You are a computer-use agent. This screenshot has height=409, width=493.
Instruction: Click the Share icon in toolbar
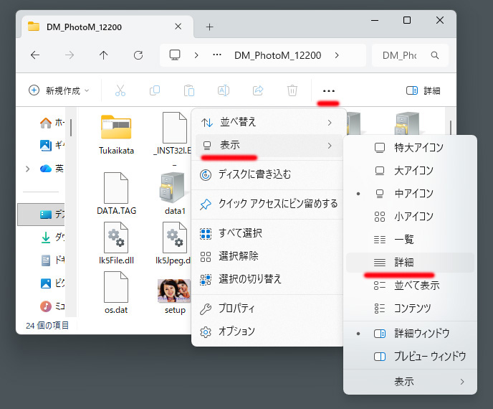pyautogui.click(x=258, y=90)
